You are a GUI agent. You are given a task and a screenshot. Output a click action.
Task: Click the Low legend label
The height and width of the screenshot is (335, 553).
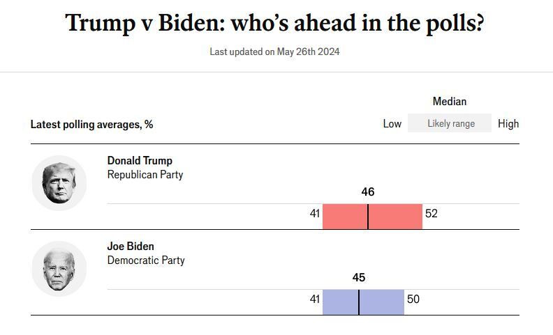392,124
